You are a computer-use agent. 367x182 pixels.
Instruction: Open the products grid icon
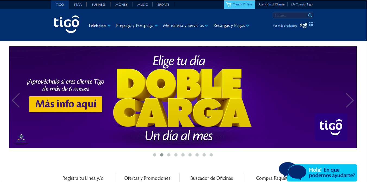pyautogui.click(x=311, y=24)
